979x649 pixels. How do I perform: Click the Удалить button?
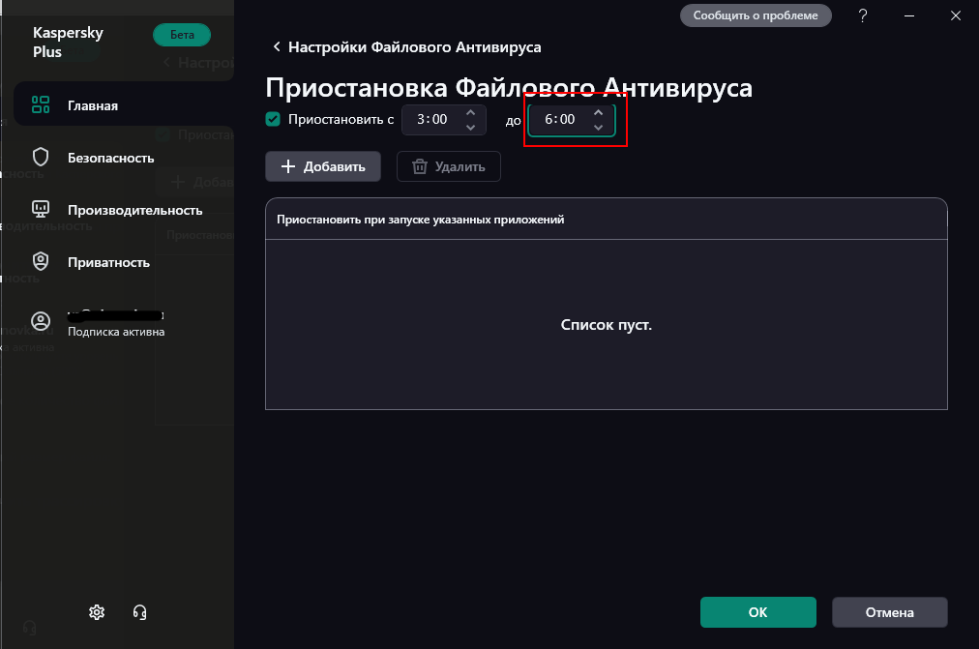click(448, 166)
